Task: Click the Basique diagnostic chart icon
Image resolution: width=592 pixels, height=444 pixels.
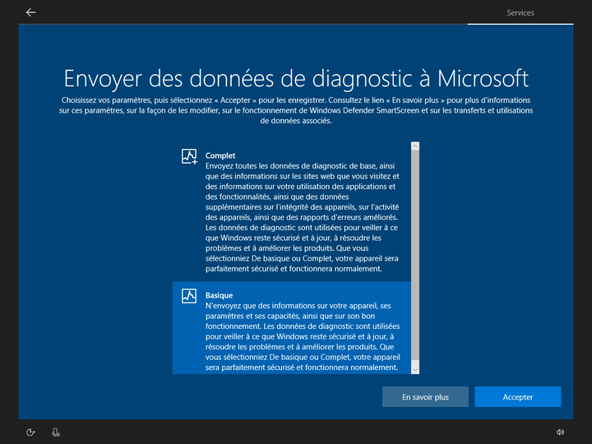Action: [x=189, y=296]
